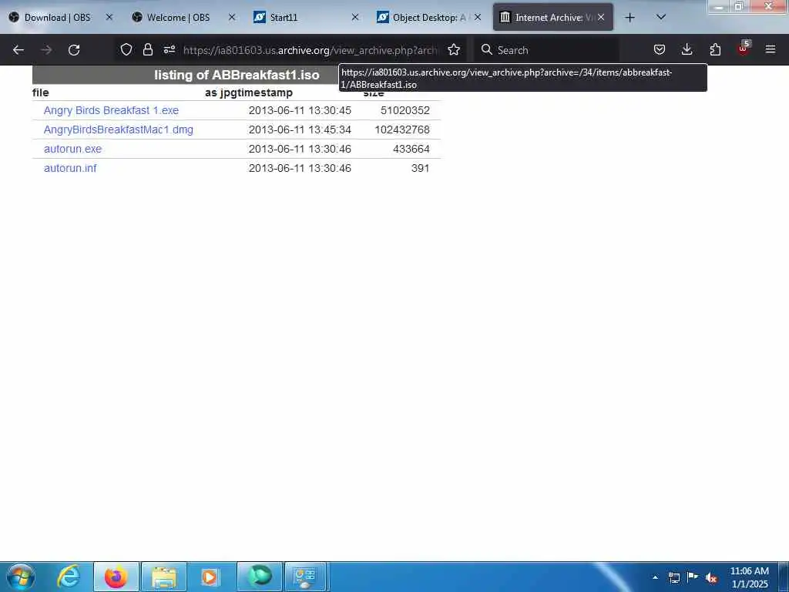
Task: Click the size value 433664
Action: (x=411, y=149)
